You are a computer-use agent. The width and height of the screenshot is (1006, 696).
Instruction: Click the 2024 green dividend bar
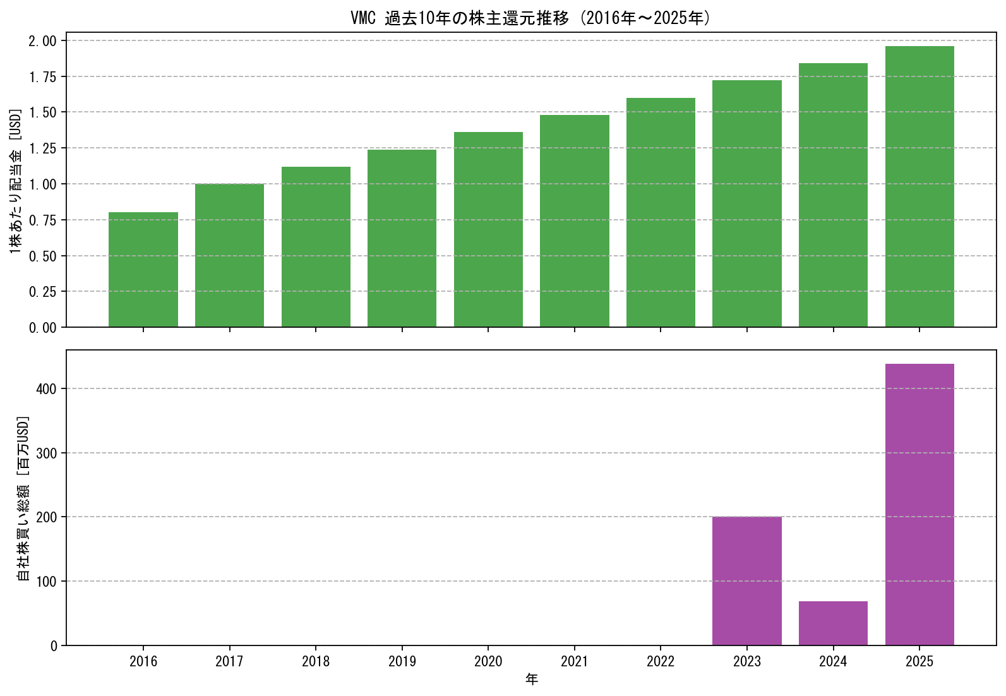[x=833, y=195]
